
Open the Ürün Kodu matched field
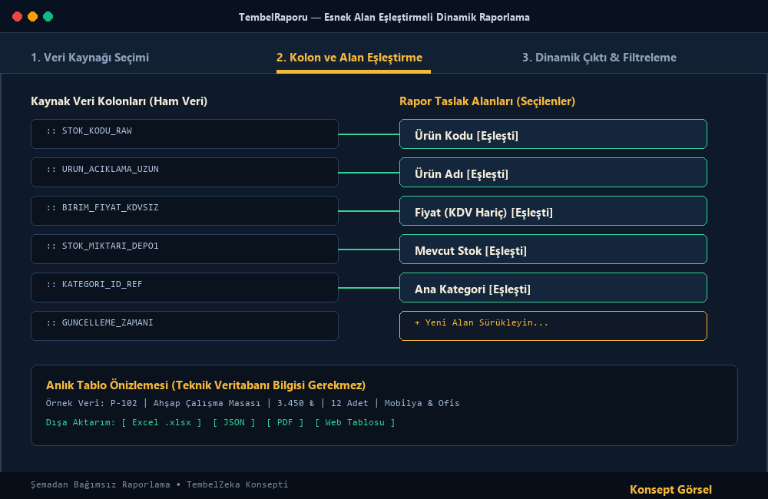[553, 134]
